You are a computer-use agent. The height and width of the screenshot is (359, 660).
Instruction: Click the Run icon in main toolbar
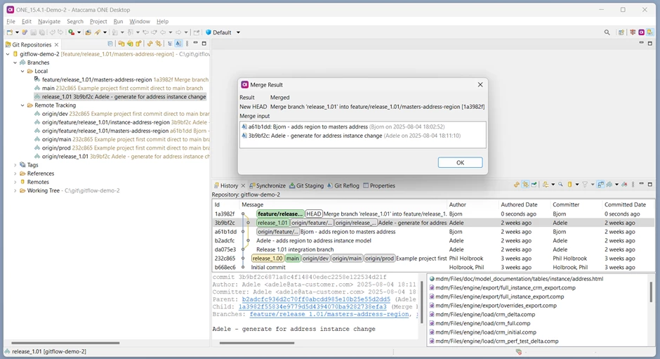71,32
